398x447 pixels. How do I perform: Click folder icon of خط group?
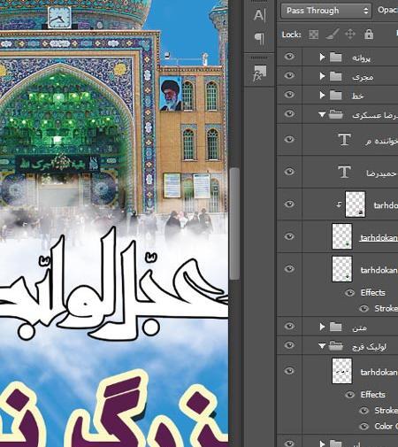(336, 95)
